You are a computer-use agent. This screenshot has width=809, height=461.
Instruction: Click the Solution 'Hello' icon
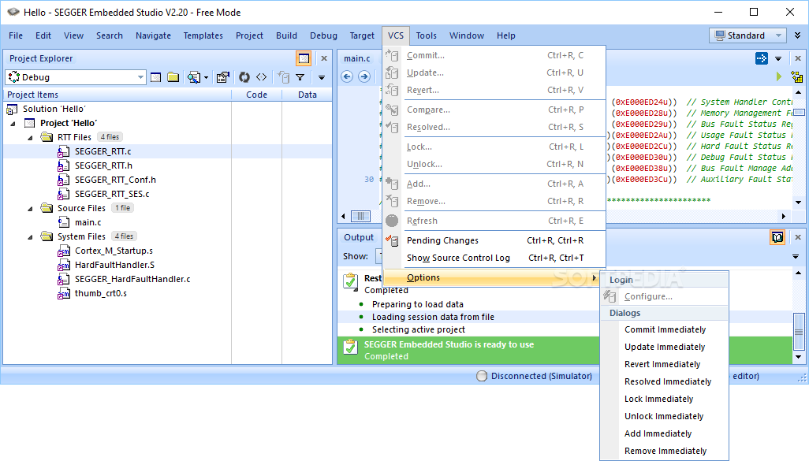[x=12, y=110]
